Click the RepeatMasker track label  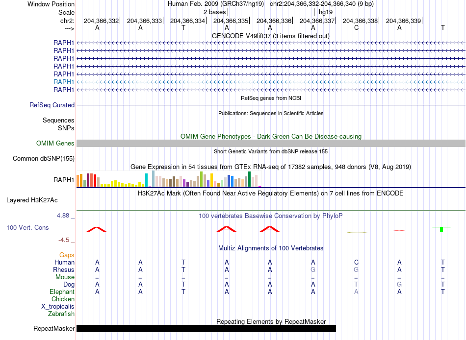[54, 328]
